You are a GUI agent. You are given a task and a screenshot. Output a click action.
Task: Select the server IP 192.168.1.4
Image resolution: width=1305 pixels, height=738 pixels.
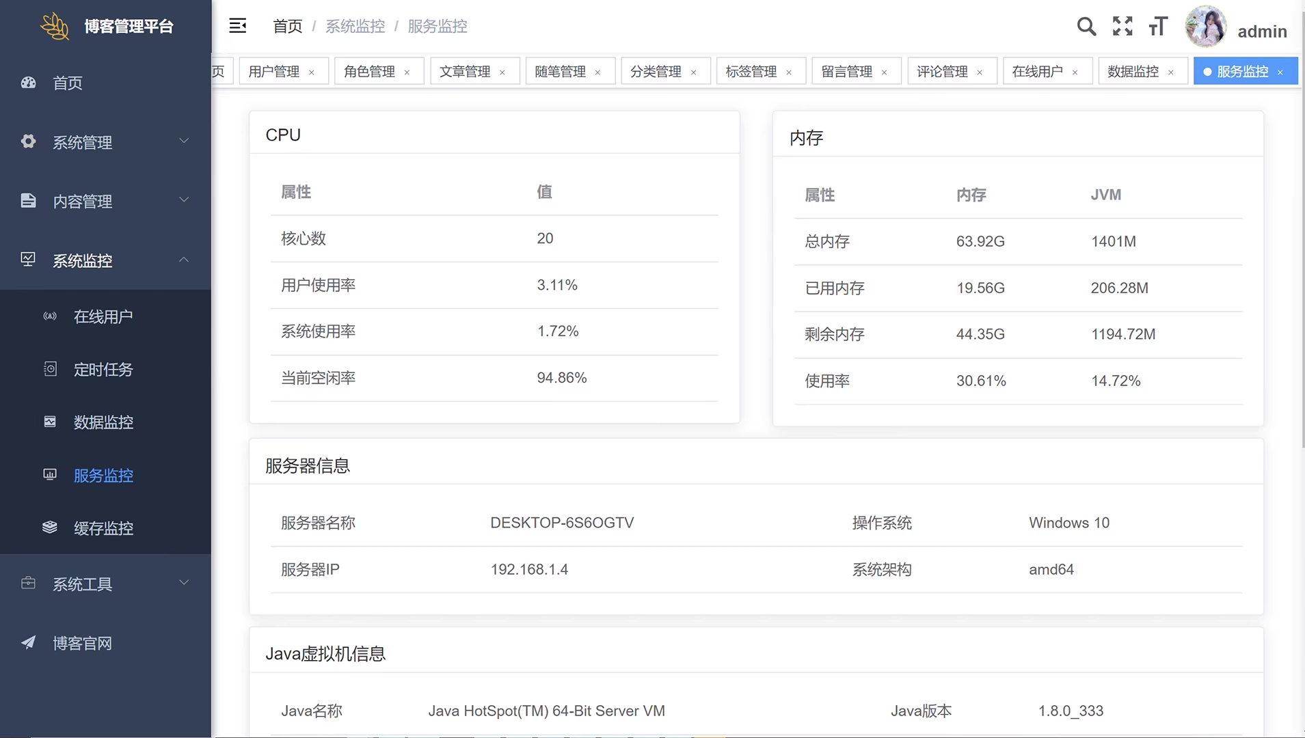click(529, 569)
